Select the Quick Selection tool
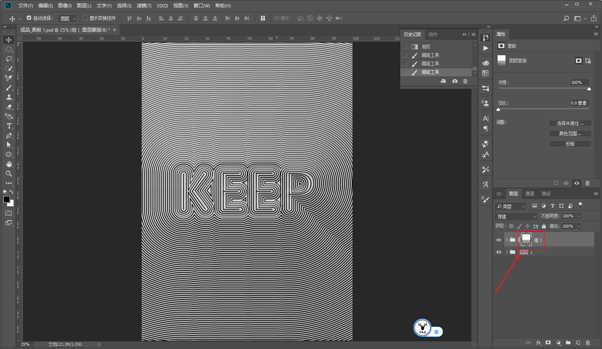602x349 pixels. (x=9, y=68)
